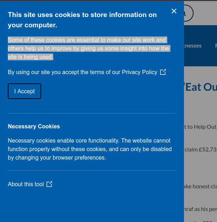Click the 'This site uses cookies' heading
Image resolution: width=217 pixels, height=222 pixels.
click(82, 20)
